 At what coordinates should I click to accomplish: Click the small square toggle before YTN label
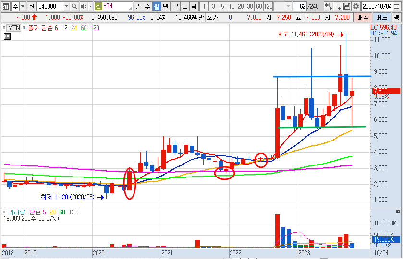[4, 28]
